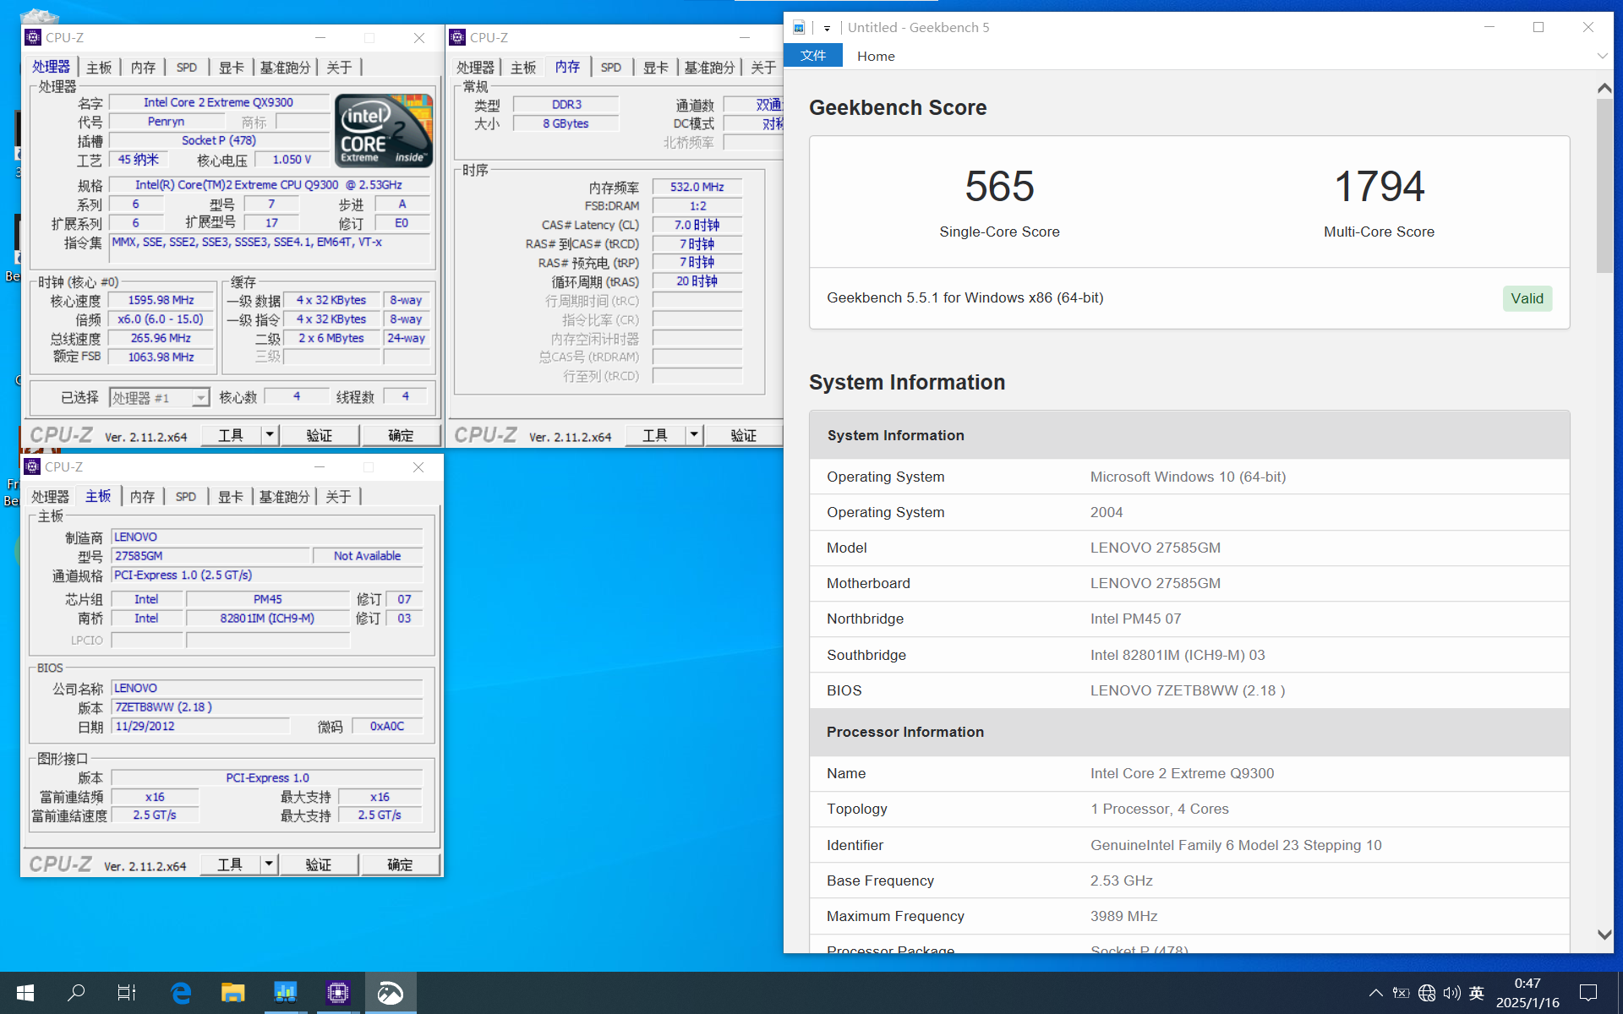Open 内存 tab in top-left CPU-Z

pyautogui.click(x=143, y=68)
